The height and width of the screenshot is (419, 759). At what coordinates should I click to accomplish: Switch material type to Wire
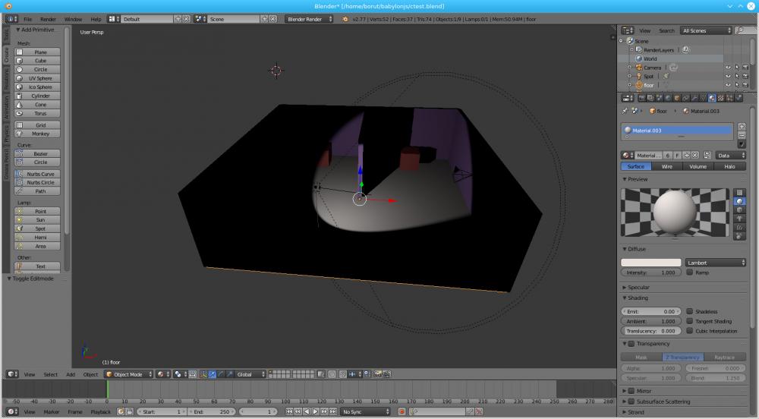666,166
